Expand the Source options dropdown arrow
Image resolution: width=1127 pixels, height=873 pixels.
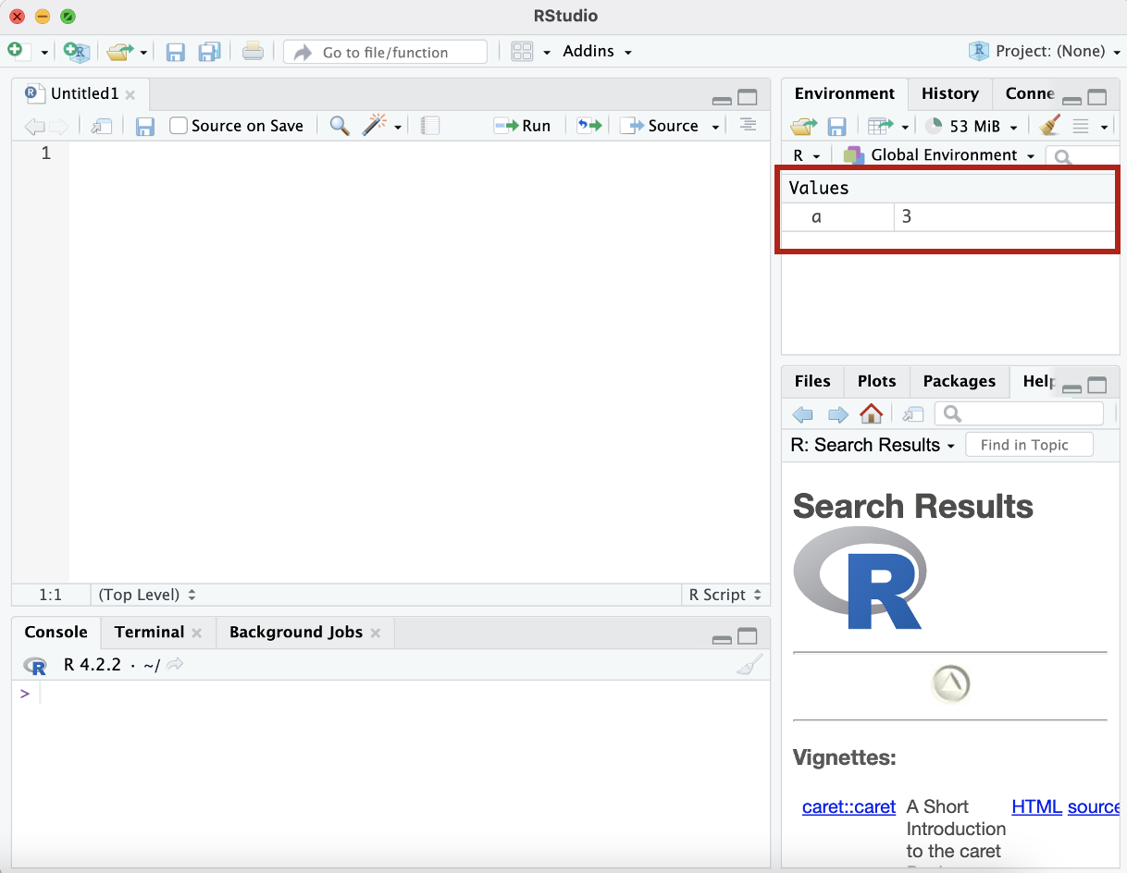click(716, 128)
